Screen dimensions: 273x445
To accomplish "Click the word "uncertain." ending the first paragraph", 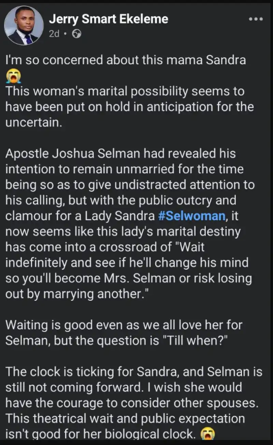I will pyautogui.click(x=34, y=122).
